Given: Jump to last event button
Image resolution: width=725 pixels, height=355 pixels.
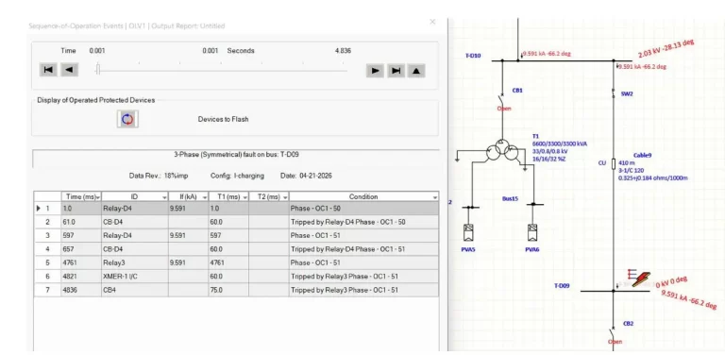Looking at the screenshot, I should 396,71.
